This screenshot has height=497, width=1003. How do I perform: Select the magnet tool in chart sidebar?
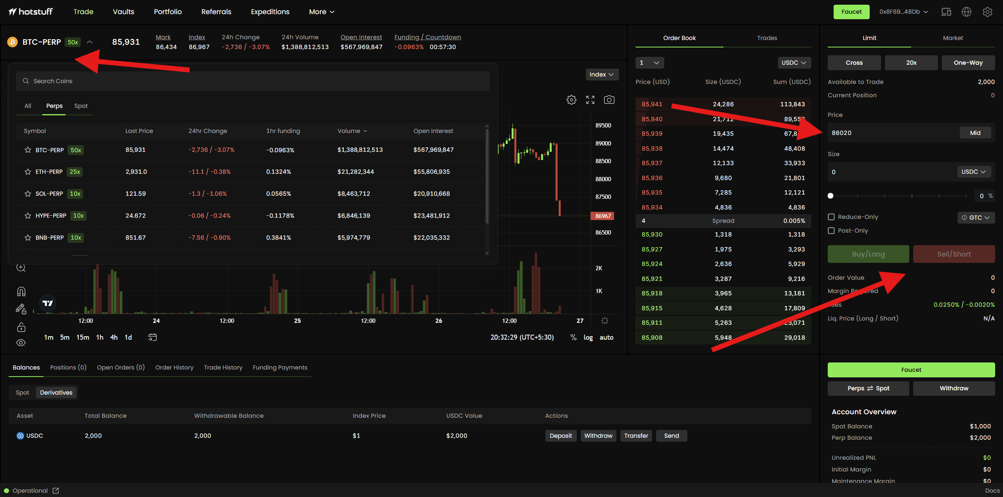pos(21,291)
